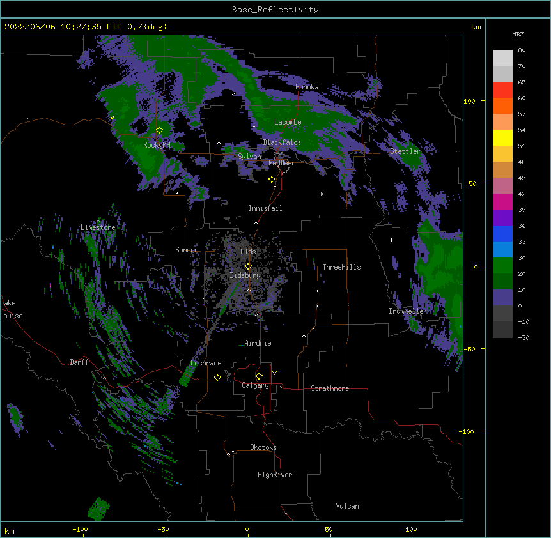Select the yellow diamond marker above Calgary label
Viewport: 551px width, 538px height.
[259, 376]
